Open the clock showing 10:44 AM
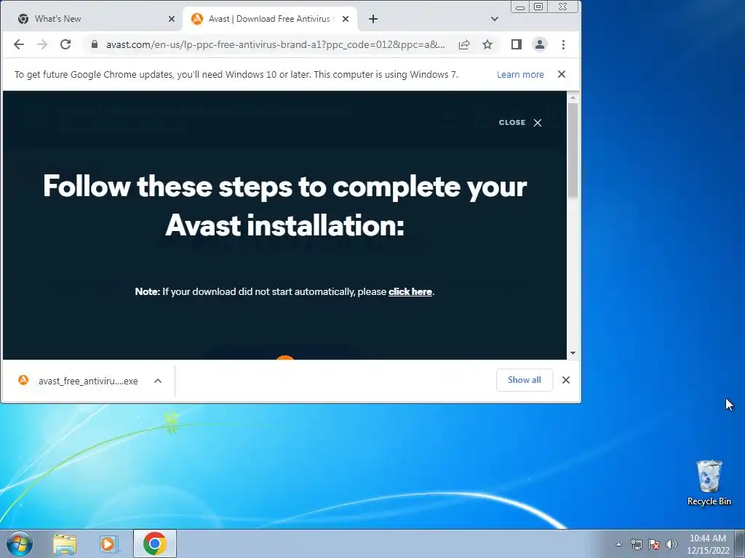745x558 pixels. point(707,544)
